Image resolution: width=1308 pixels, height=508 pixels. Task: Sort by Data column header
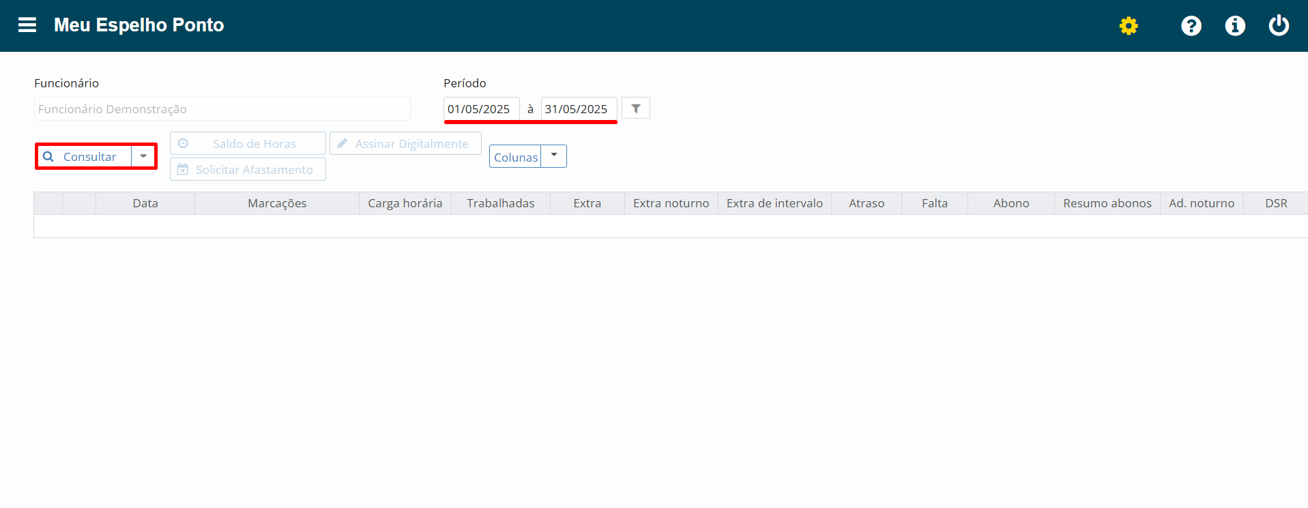[145, 203]
